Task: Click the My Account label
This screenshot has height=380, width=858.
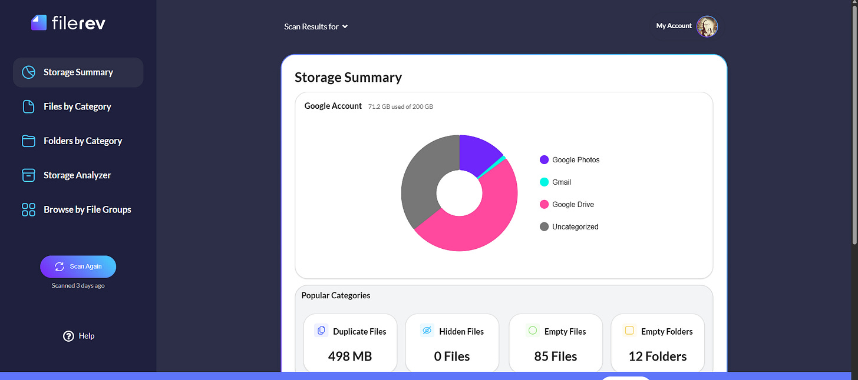Action: (674, 26)
